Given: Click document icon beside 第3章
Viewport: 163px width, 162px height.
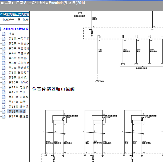Looking at the screenshot, I should [x=4, y=49].
